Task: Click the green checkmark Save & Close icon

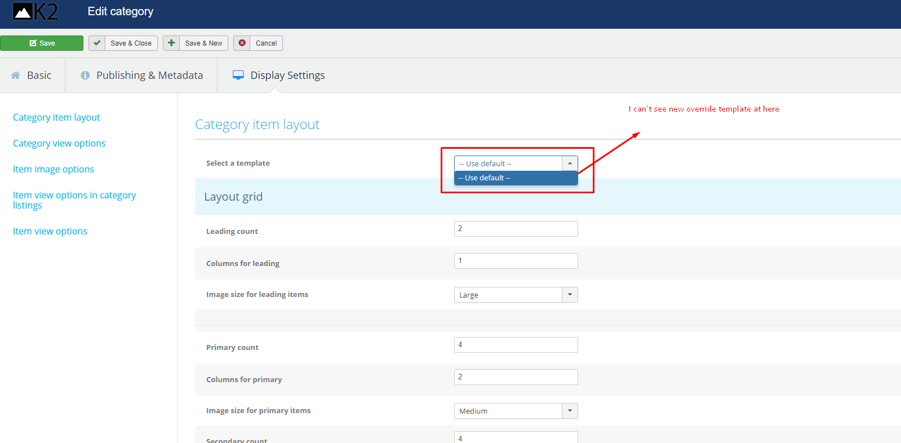Action: pos(97,43)
